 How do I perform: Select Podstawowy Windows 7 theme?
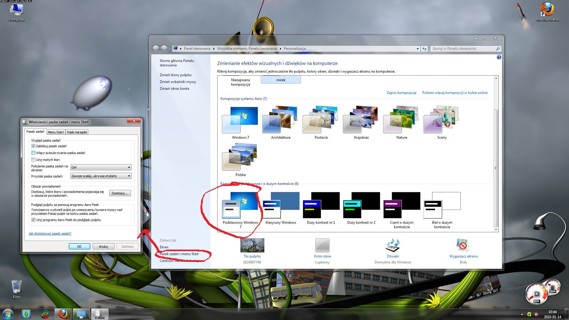click(240, 210)
